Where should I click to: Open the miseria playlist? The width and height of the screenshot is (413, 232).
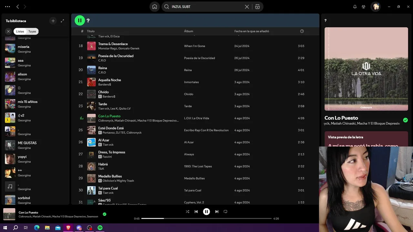pos(35,49)
